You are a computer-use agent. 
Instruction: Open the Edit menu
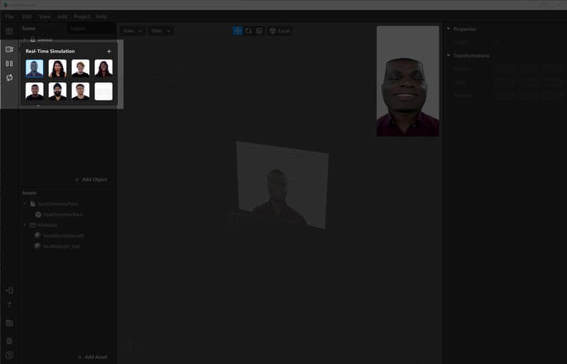(x=27, y=16)
